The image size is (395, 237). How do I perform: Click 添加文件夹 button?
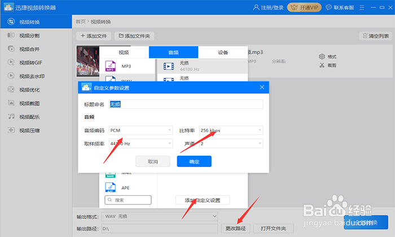coord(134,36)
